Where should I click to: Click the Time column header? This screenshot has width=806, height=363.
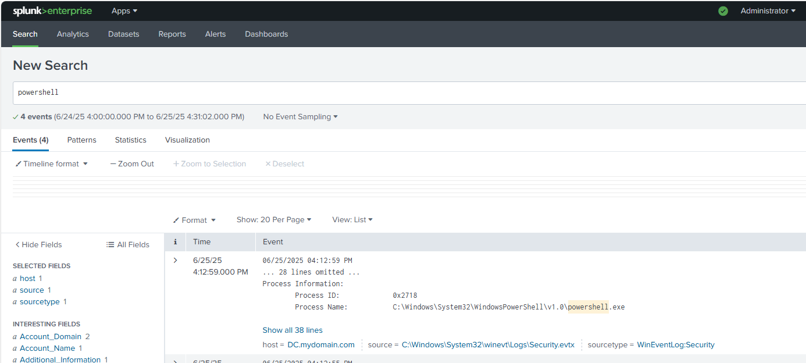click(x=202, y=242)
